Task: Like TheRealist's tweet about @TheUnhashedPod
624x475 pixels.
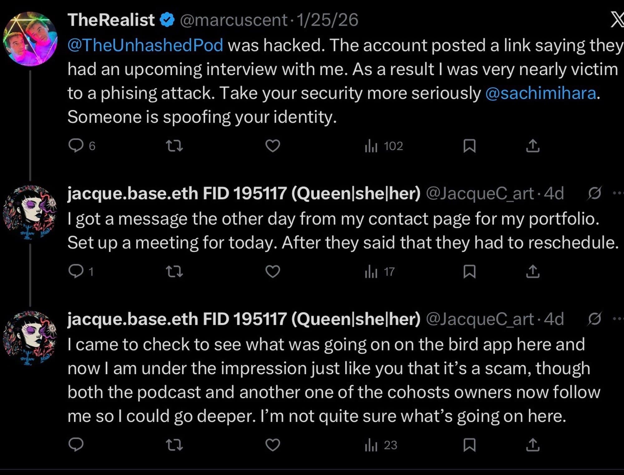Action: [x=272, y=146]
